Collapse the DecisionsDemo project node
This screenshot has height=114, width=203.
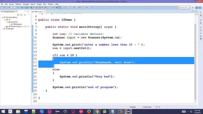point(2,17)
